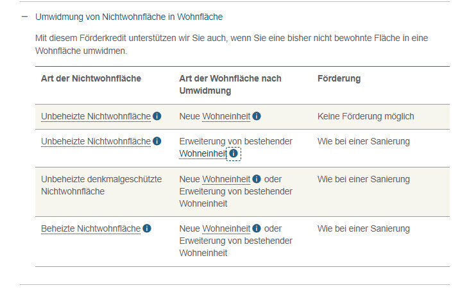Open 'Wohneinheit' link in denkmalgeschützte row
This screenshot has width=460, height=308.
226,179
